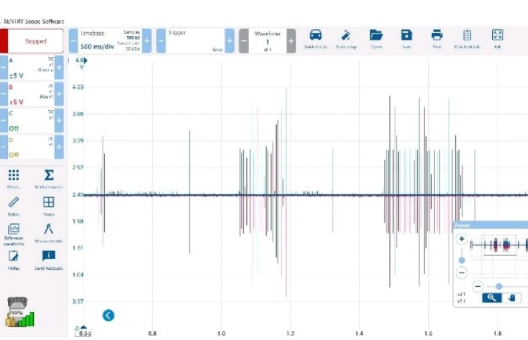Open the Measurements compass icon
This screenshot has width=528, height=340.
pyautogui.click(x=49, y=229)
